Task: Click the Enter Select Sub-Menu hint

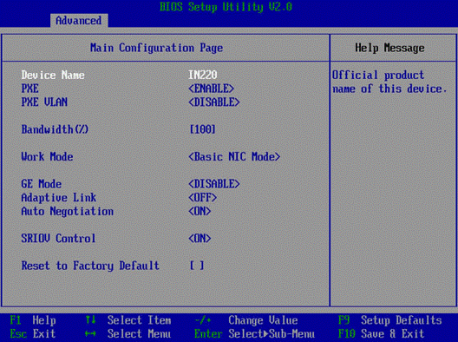Action: coord(255,333)
